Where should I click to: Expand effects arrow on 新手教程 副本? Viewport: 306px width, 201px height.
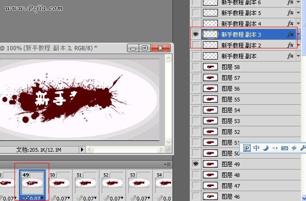tap(298, 56)
